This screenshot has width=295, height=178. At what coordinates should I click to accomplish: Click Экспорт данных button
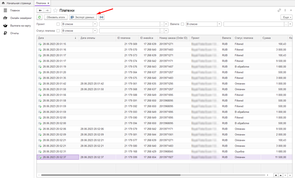pyautogui.click(x=83, y=17)
